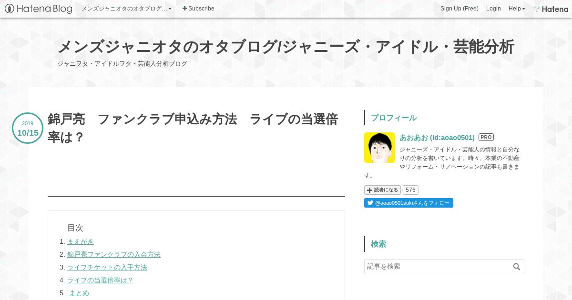This screenshot has width=572, height=300.
Task: Open the article title 錦戸亮 ファンクラブ申込み方法
Action: pyautogui.click(x=193, y=128)
